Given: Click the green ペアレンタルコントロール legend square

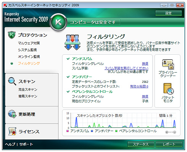Looking at the screenshot, I should 116,131.
